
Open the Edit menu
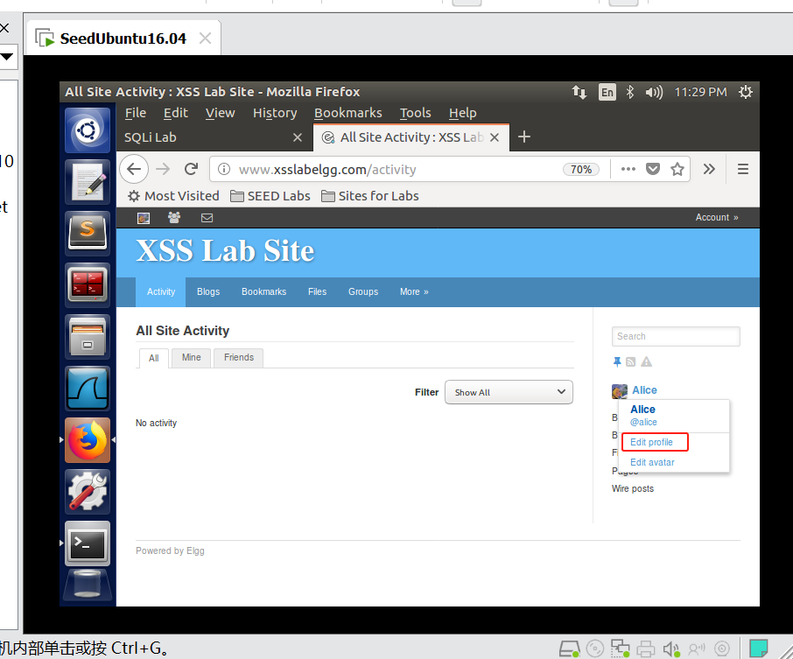point(175,113)
